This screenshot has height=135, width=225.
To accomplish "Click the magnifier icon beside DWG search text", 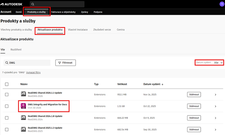I will click(x=7, y=63).
